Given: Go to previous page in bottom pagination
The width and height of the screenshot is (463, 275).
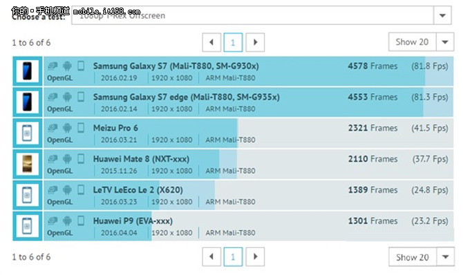Looking at the screenshot, I should tap(211, 256).
